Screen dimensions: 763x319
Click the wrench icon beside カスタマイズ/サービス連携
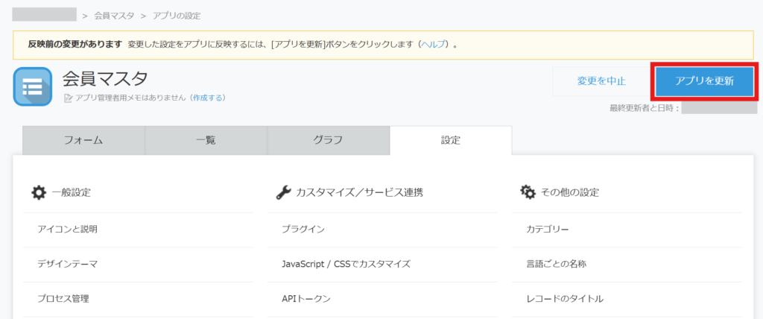[x=283, y=192]
